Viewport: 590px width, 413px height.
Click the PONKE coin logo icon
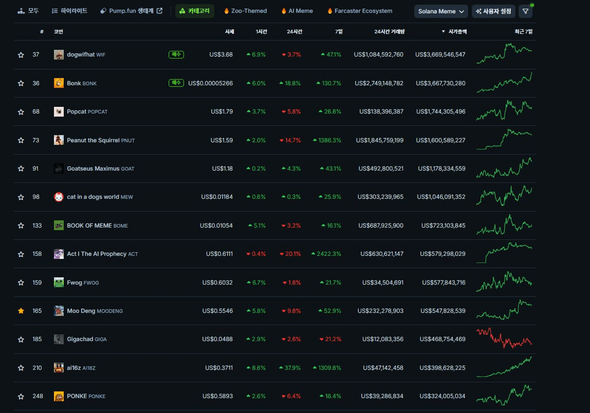[59, 397]
